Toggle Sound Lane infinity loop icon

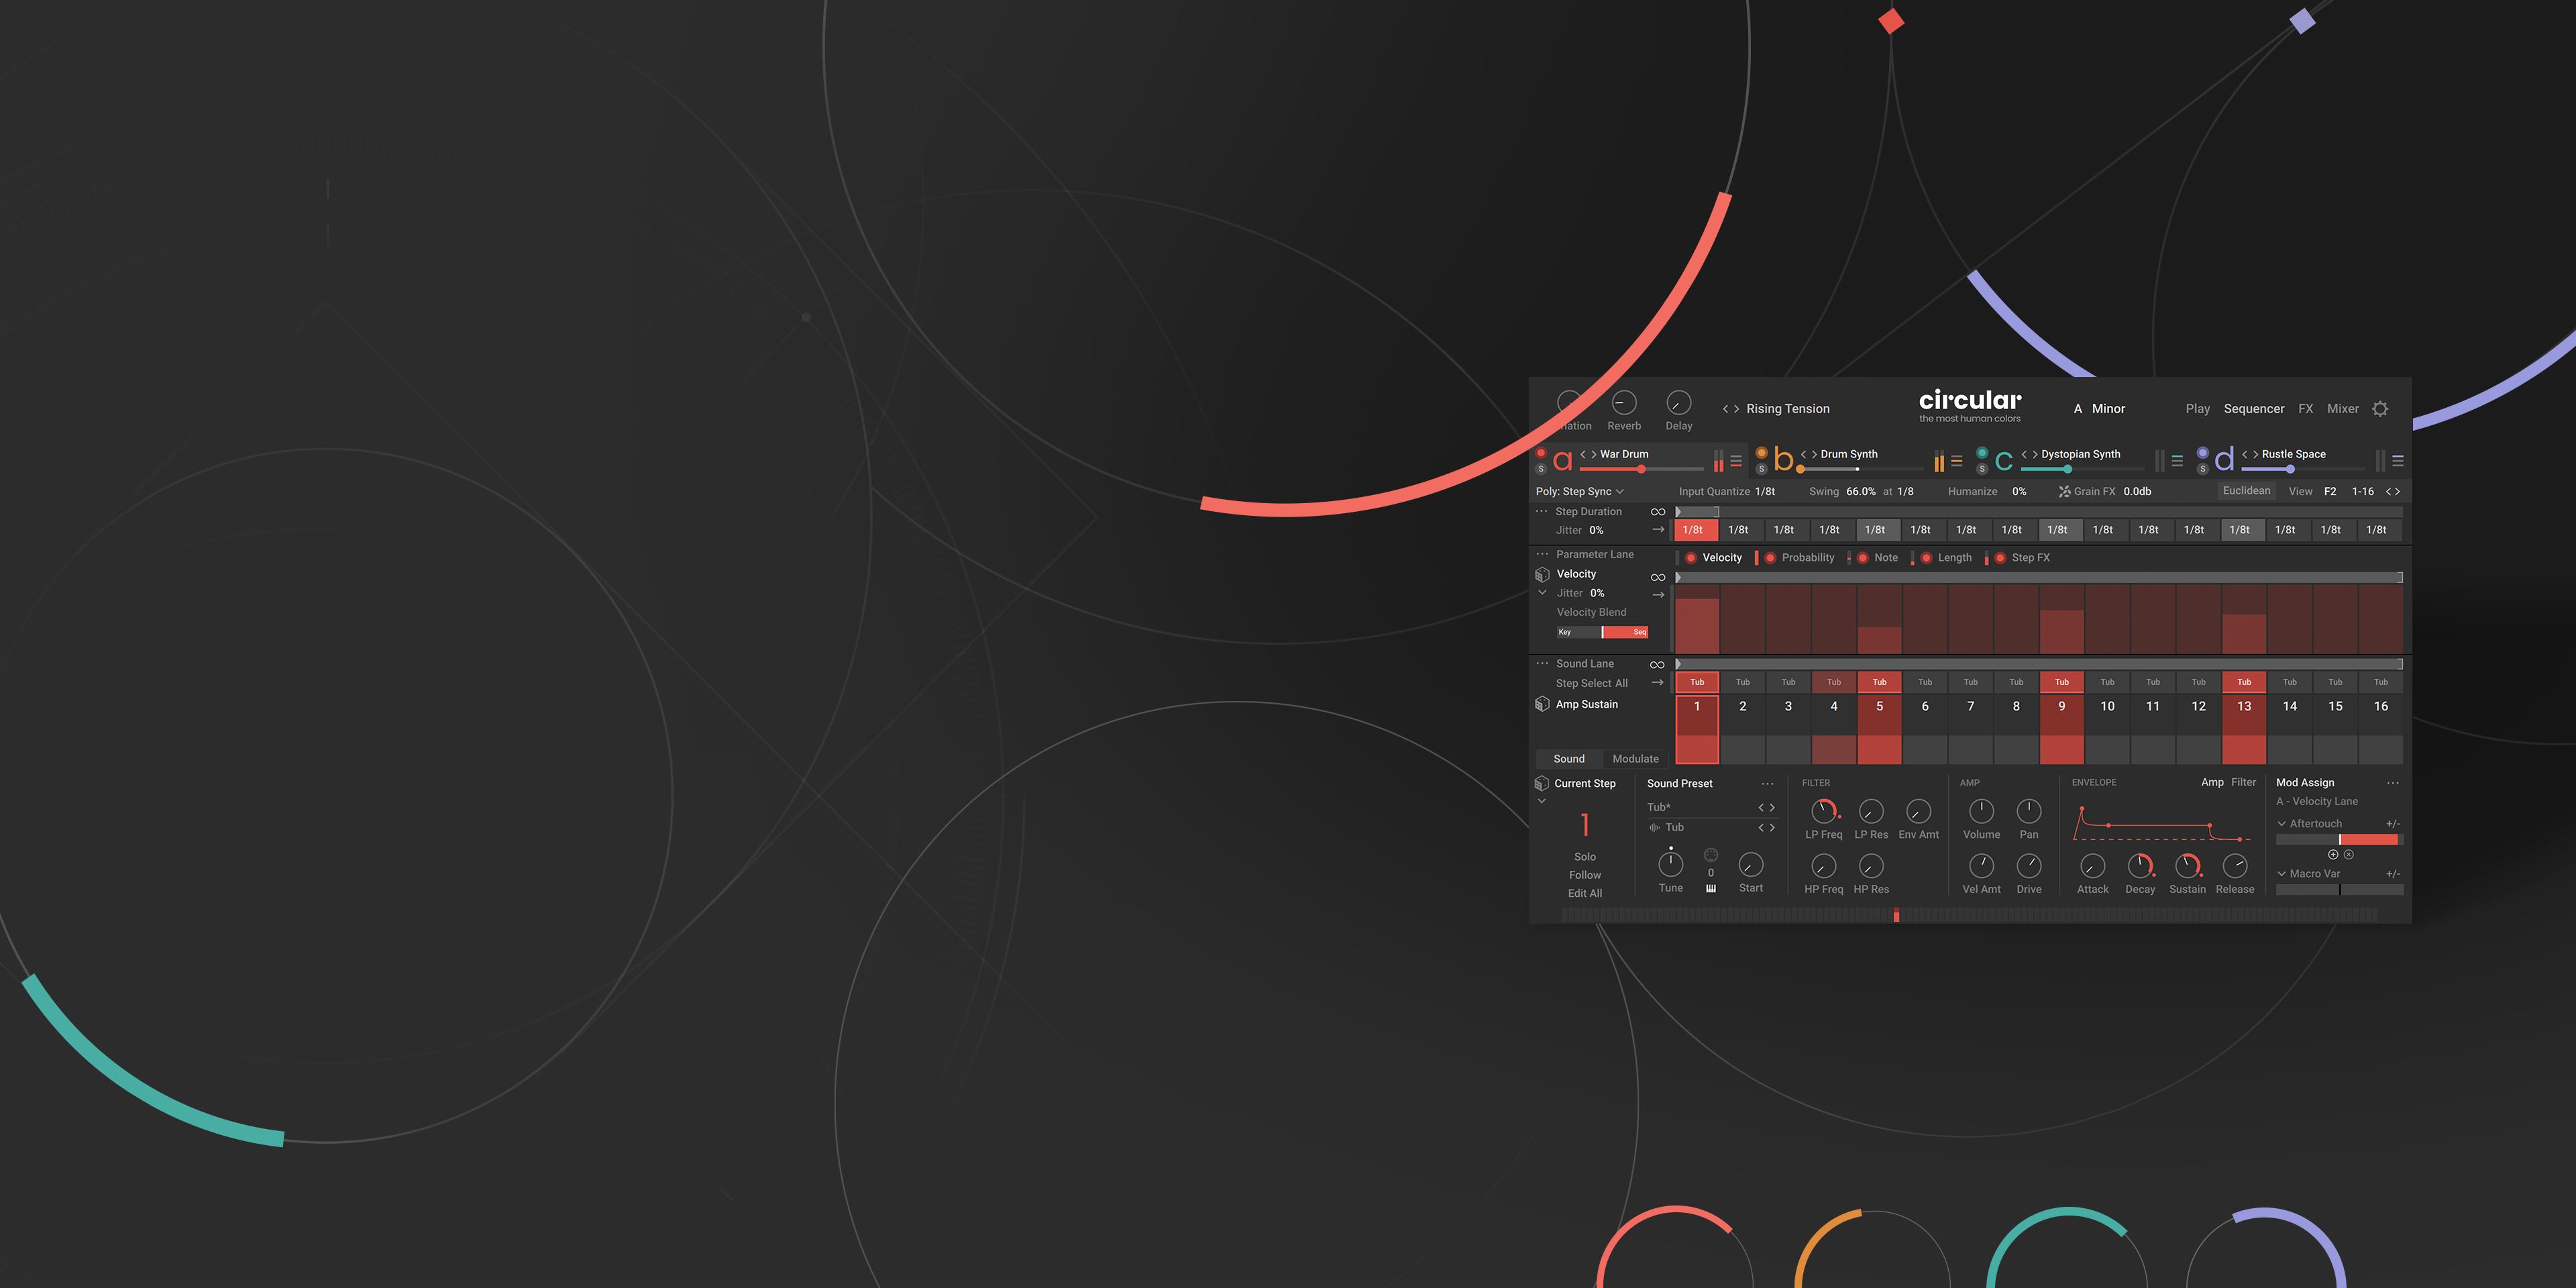(1658, 664)
